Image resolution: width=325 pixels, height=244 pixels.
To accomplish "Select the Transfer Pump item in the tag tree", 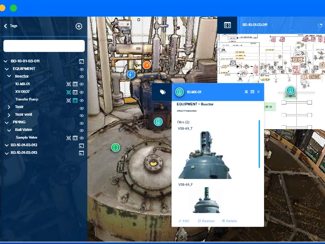I will (27, 99).
